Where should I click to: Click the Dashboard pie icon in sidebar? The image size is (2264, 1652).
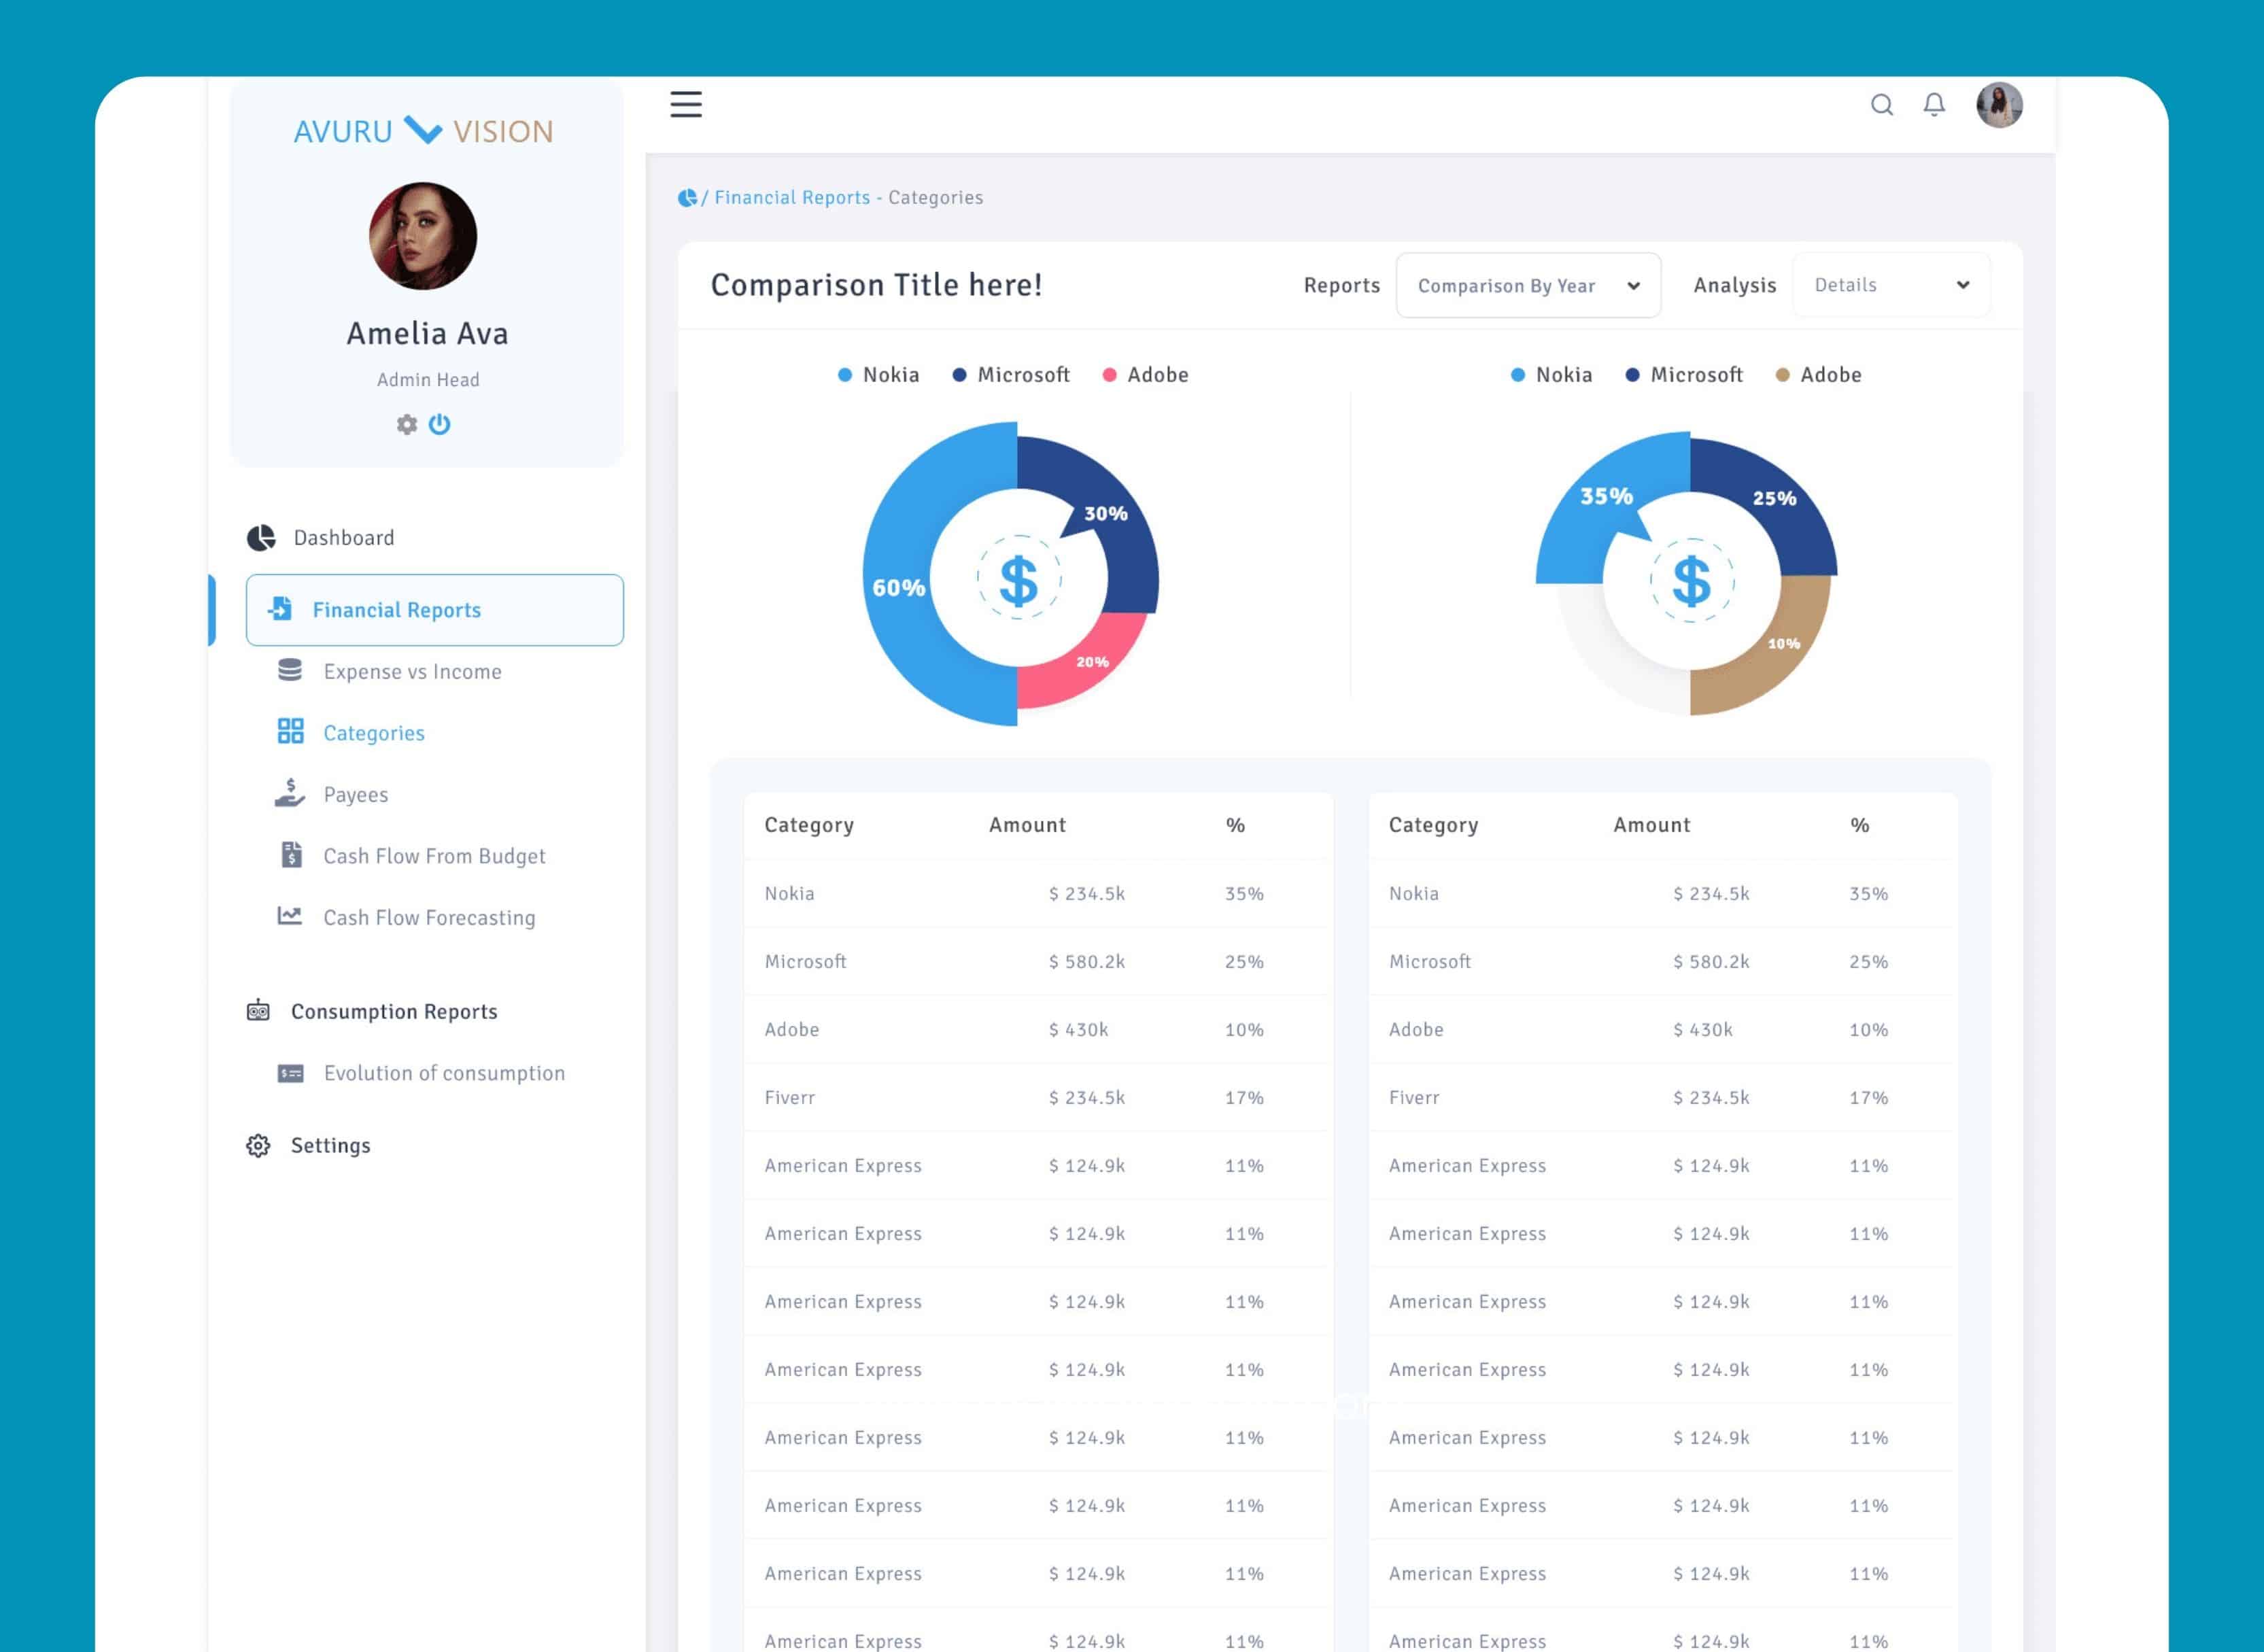(261, 538)
